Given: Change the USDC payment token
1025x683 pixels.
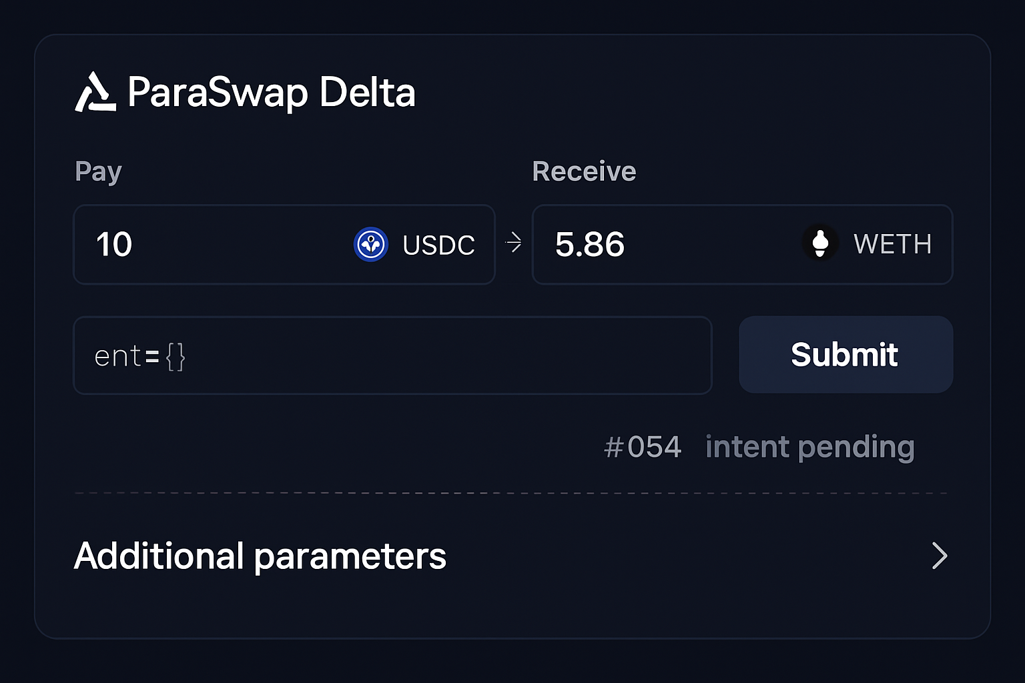Looking at the screenshot, I should pyautogui.click(x=415, y=244).
